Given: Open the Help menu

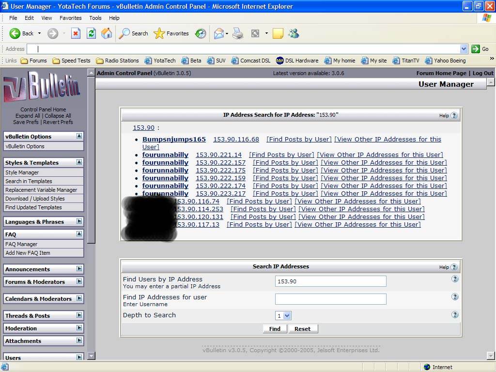Looking at the screenshot, I should [114, 18].
